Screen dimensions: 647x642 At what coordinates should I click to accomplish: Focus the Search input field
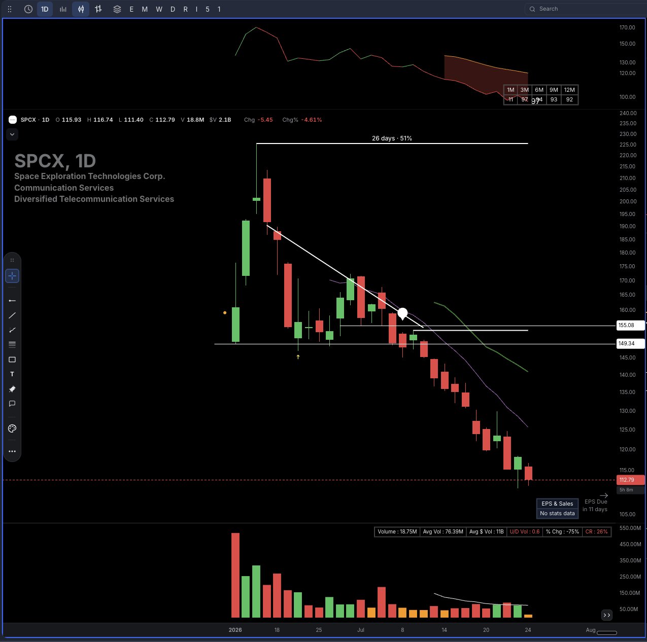586,9
